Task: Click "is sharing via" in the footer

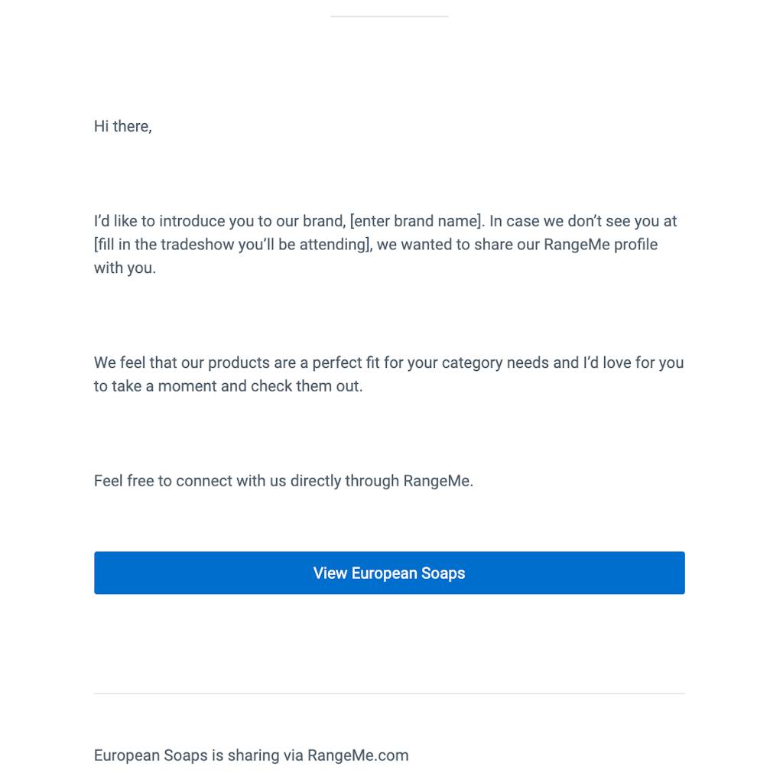Action: tap(257, 755)
